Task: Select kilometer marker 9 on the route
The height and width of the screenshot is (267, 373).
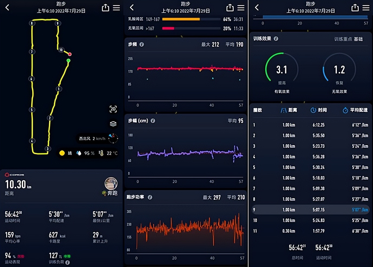Action: 58,23
